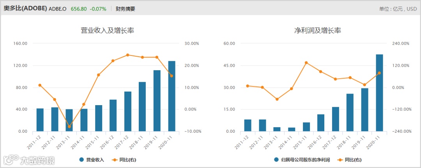Select the ADBE.O ticker code
Viewport: 421px width, 168px height.
tap(57, 9)
